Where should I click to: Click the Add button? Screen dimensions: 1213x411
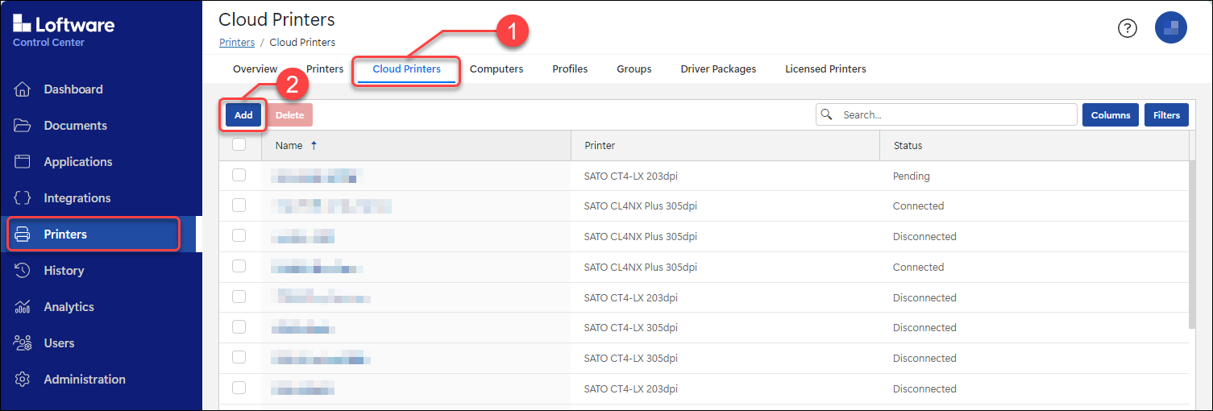[243, 115]
